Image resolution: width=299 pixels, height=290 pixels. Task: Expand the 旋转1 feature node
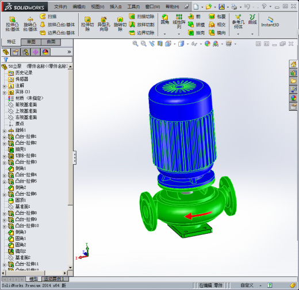[x=5, y=131]
